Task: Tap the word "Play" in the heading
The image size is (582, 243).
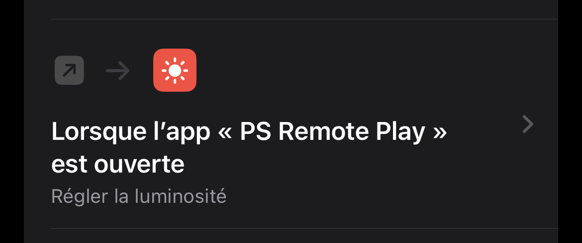Action: [x=400, y=132]
